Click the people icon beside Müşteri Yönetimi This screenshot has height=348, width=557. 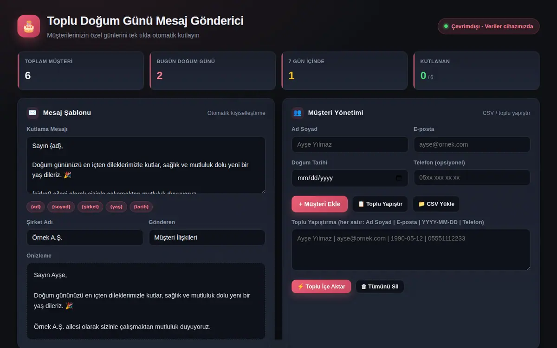(x=298, y=113)
